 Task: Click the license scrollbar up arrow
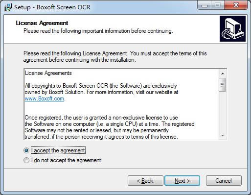(223, 73)
